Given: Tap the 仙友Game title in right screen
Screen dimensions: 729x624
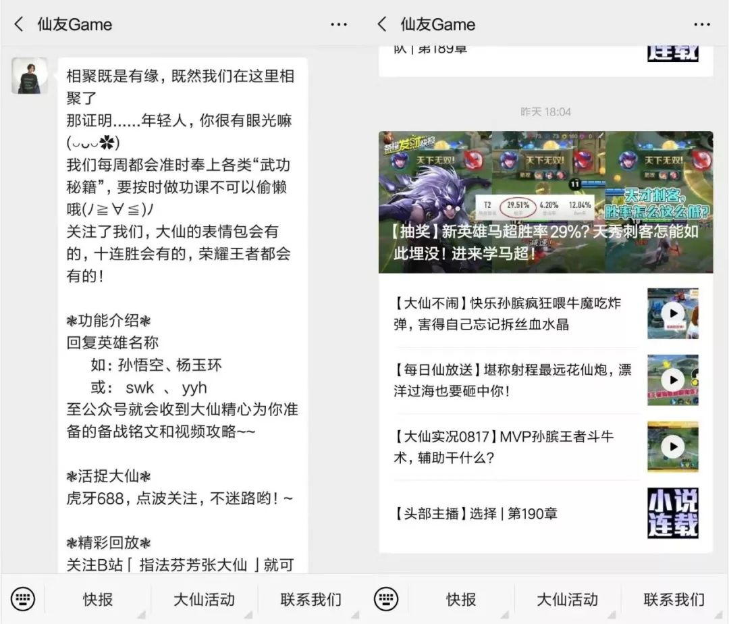Looking at the screenshot, I should point(438,24).
